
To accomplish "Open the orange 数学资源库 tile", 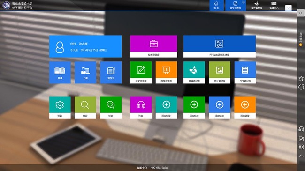I will 166,73.
